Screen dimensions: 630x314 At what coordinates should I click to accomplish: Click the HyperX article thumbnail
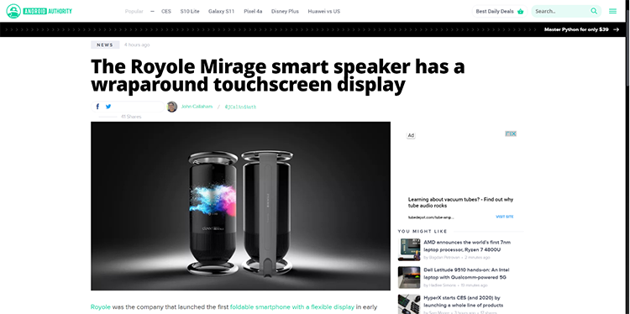pos(409,305)
